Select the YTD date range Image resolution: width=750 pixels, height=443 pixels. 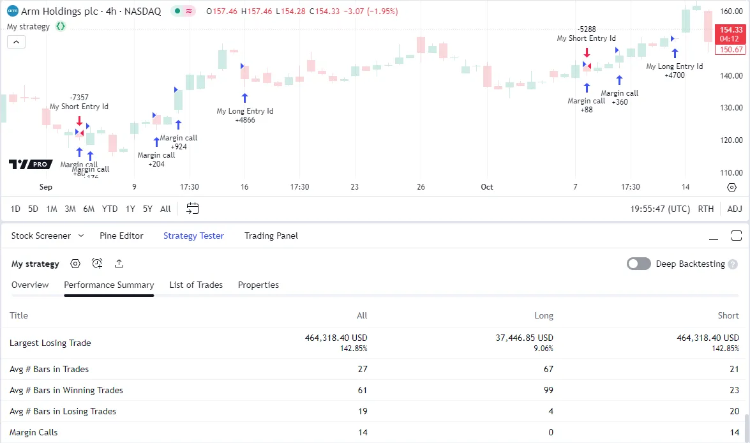point(110,209)
